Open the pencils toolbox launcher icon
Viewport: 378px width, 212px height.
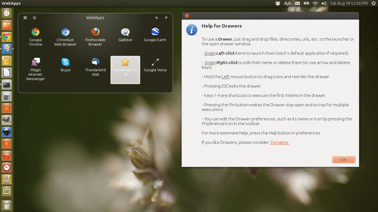pos(7,179)
